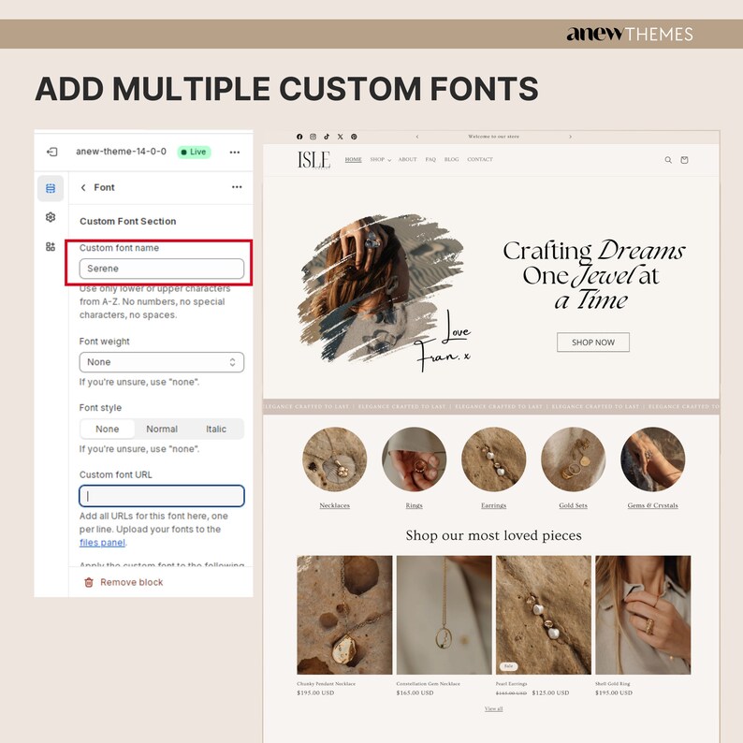The height and width of the screenshot is (743, 743).
Task: Open the shopping cart icon
Action: click(x=684, y=160)
